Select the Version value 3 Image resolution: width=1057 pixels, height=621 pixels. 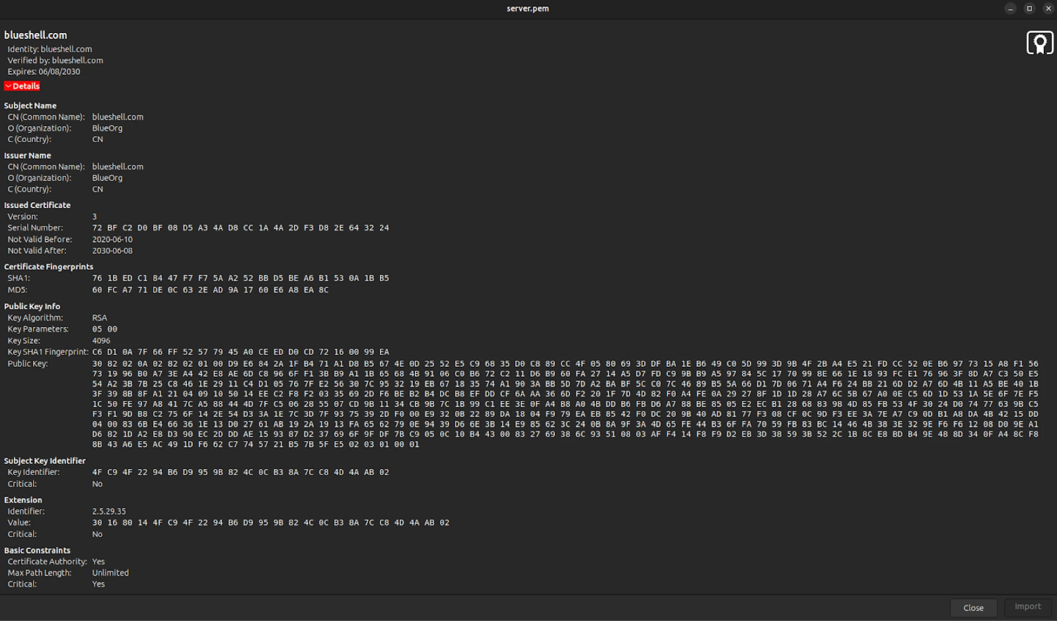[95, 217]
